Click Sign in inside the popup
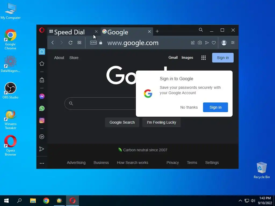 tap(215, 107)
